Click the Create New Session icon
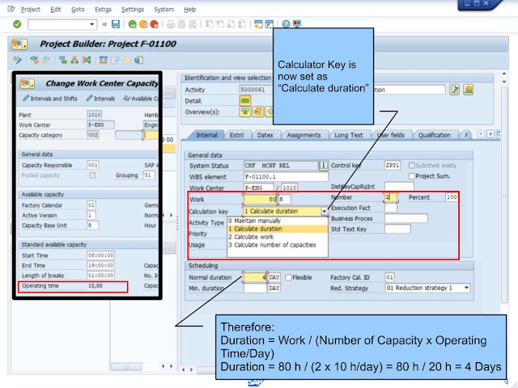518x388 pixels. 258,24
